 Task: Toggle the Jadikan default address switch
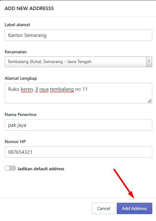(11, 168)
